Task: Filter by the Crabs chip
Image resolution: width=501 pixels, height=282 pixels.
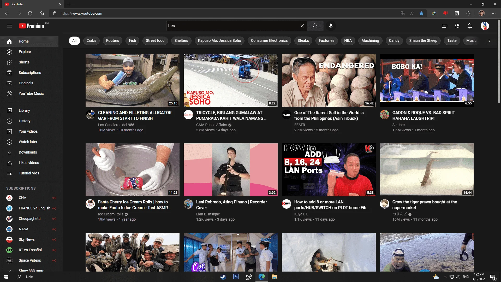Action: point(91,40)
